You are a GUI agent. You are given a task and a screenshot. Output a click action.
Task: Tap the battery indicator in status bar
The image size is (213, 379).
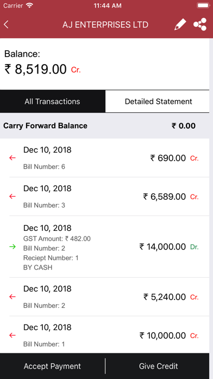tap(203, 5)
